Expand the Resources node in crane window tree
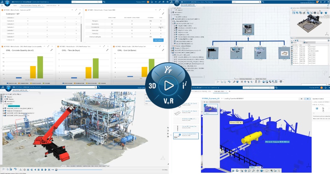 click(x=3, y=111)
